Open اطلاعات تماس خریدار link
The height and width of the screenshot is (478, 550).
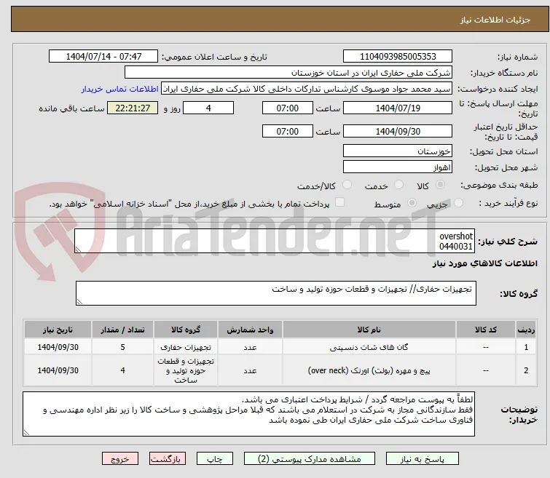pos(120,89)
